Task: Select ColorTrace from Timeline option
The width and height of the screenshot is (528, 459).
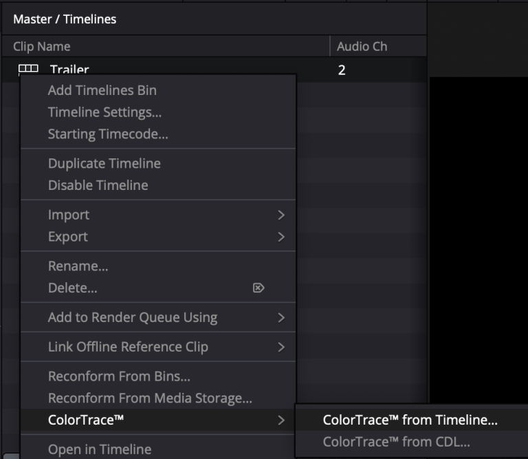Action: point(412,420)
